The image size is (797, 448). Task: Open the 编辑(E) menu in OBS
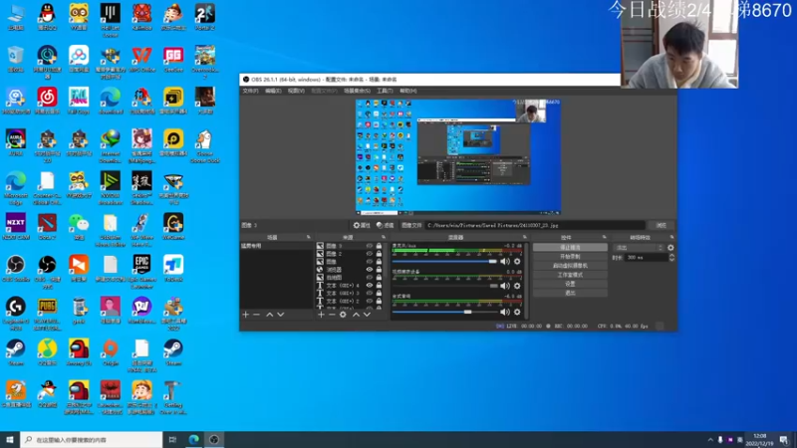pyautogui.click(x=273, y=91)
